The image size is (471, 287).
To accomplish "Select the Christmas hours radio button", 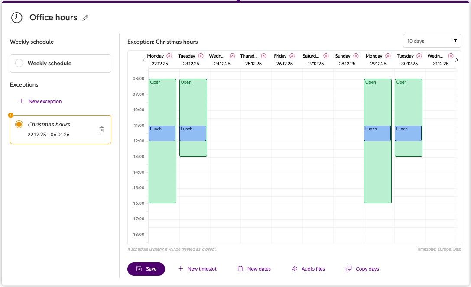I will click(19, 124).
